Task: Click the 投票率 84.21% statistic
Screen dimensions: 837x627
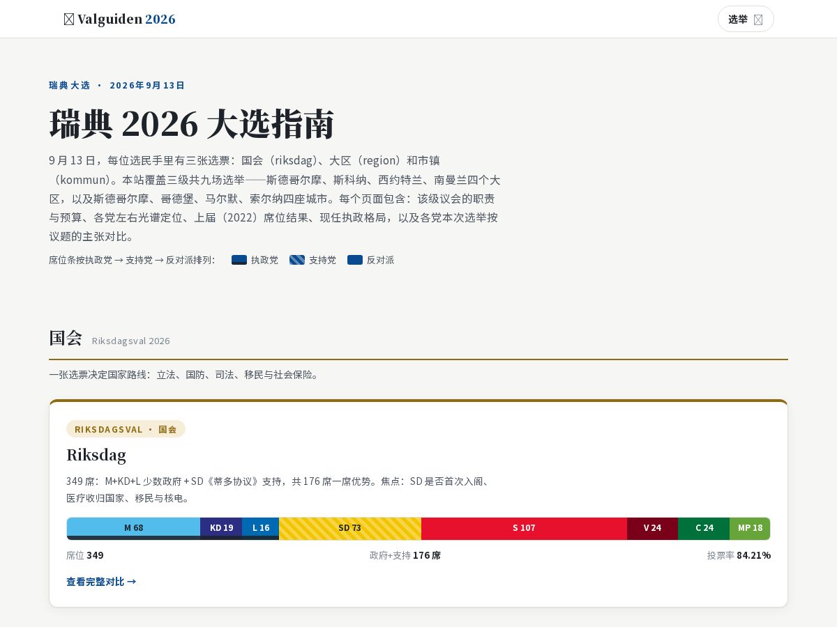Action: pos(739,555)
